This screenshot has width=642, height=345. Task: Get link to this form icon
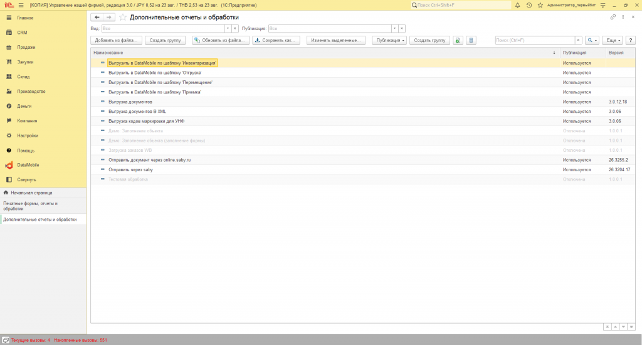coord(613,17)
